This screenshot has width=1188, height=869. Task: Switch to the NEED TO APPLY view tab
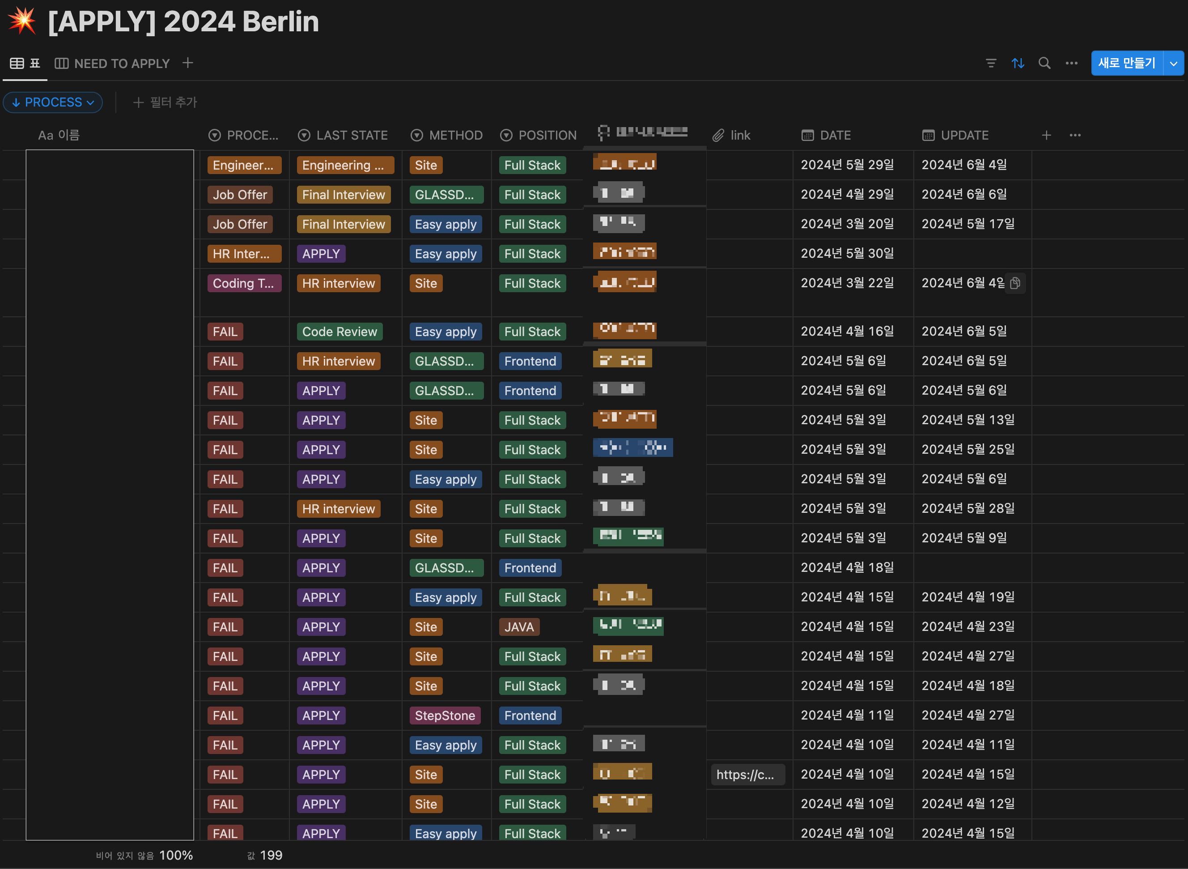(113, 63)
